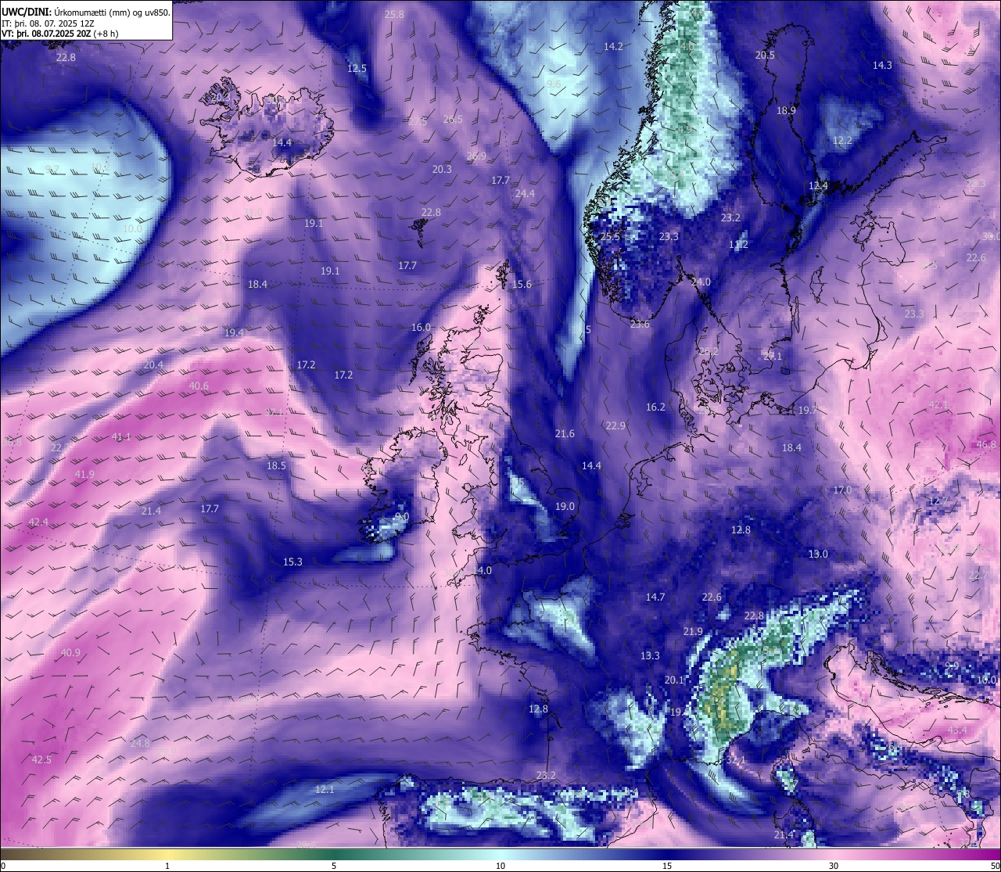Screen dimensions: 1001x872
Task: Select the 24.0 value near Swedish coast
Action: [701, 282]
